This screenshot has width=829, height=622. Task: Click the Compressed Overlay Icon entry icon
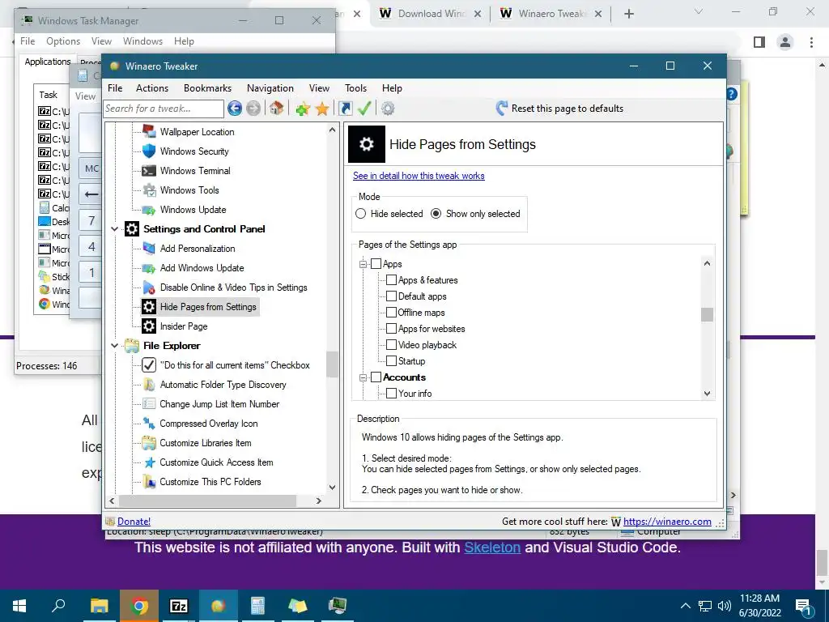[x=149, y=424]
